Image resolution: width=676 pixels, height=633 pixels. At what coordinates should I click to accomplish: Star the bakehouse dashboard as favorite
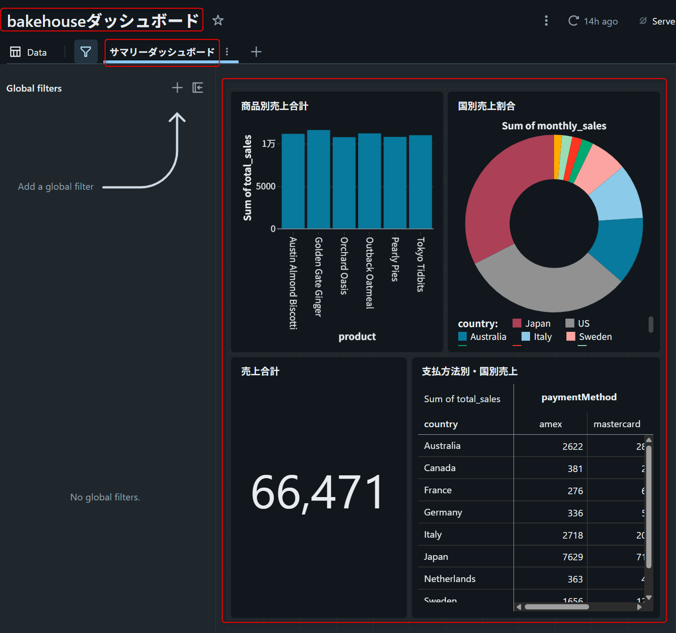coord(218,20)
